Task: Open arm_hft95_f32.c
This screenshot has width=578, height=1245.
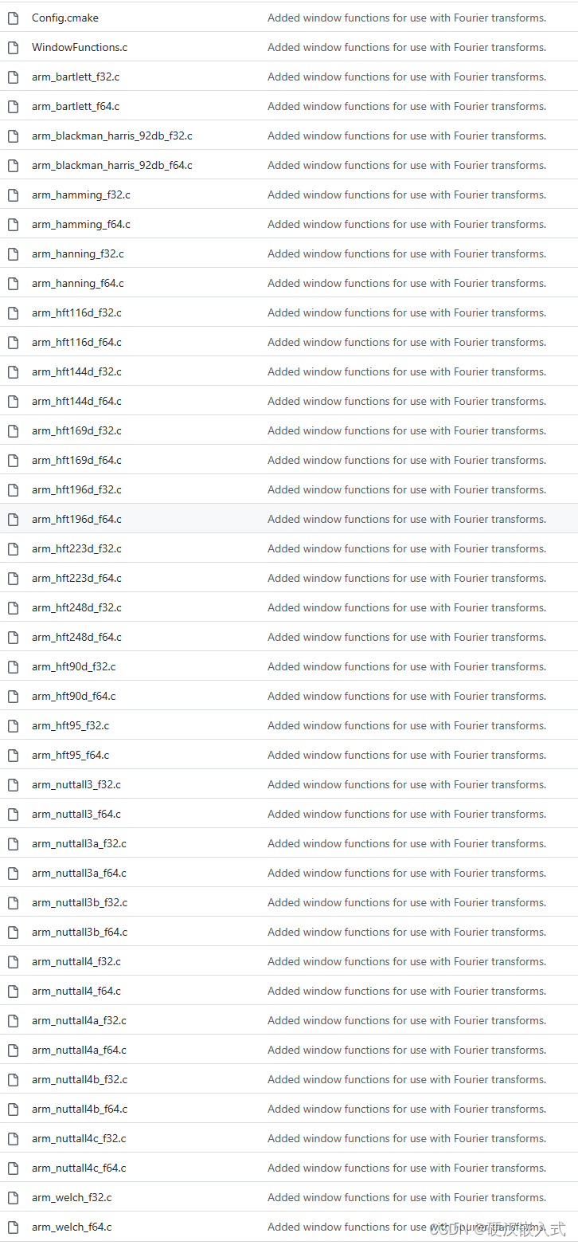Action: click(x=71, y=725)
